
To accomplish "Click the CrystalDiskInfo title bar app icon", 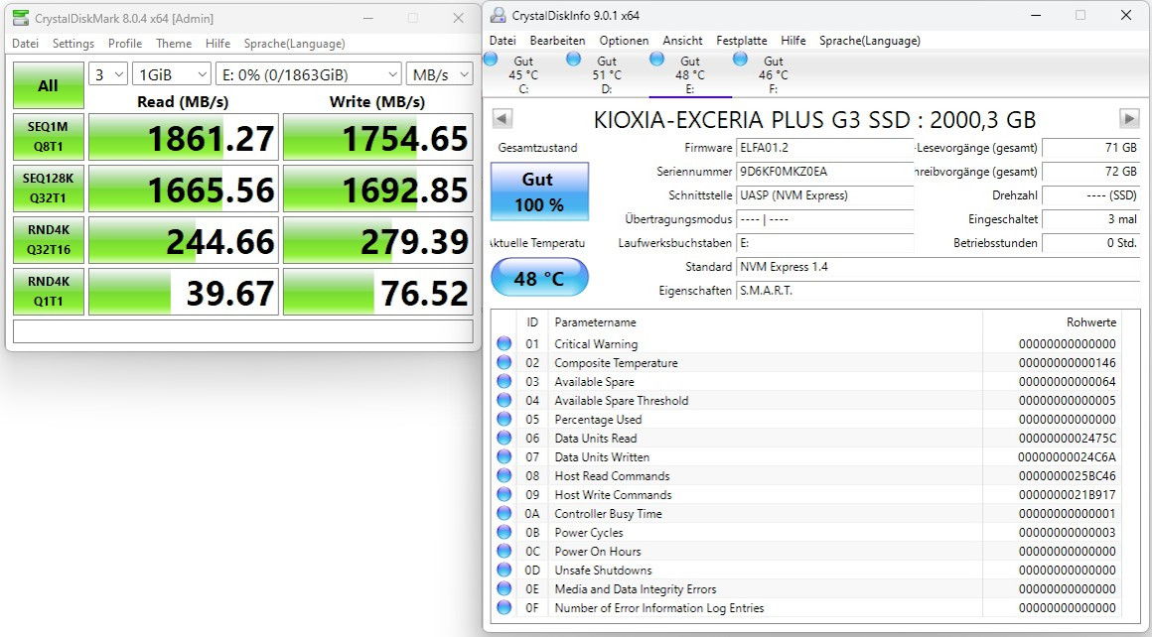I will [498, 16].
